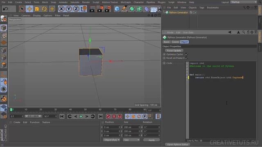Click Locked Workplane grid icon
This screenshot has width=262, height=147.
4,108
